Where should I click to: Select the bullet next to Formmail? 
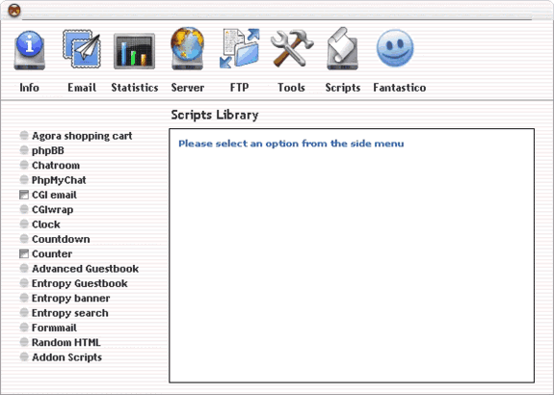24,328
